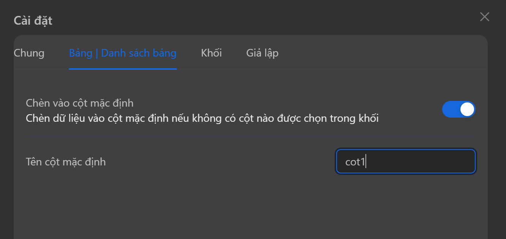This screenshot has width=506, height=239.
Task: Click the description about inserting into default column
Action: coord(202,119)
